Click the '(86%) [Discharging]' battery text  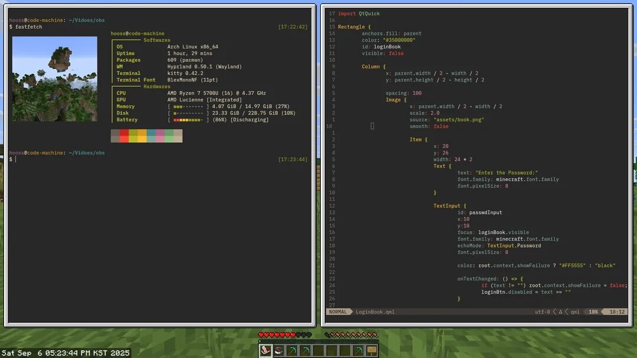pyautogui.click(x=241, y=120)
